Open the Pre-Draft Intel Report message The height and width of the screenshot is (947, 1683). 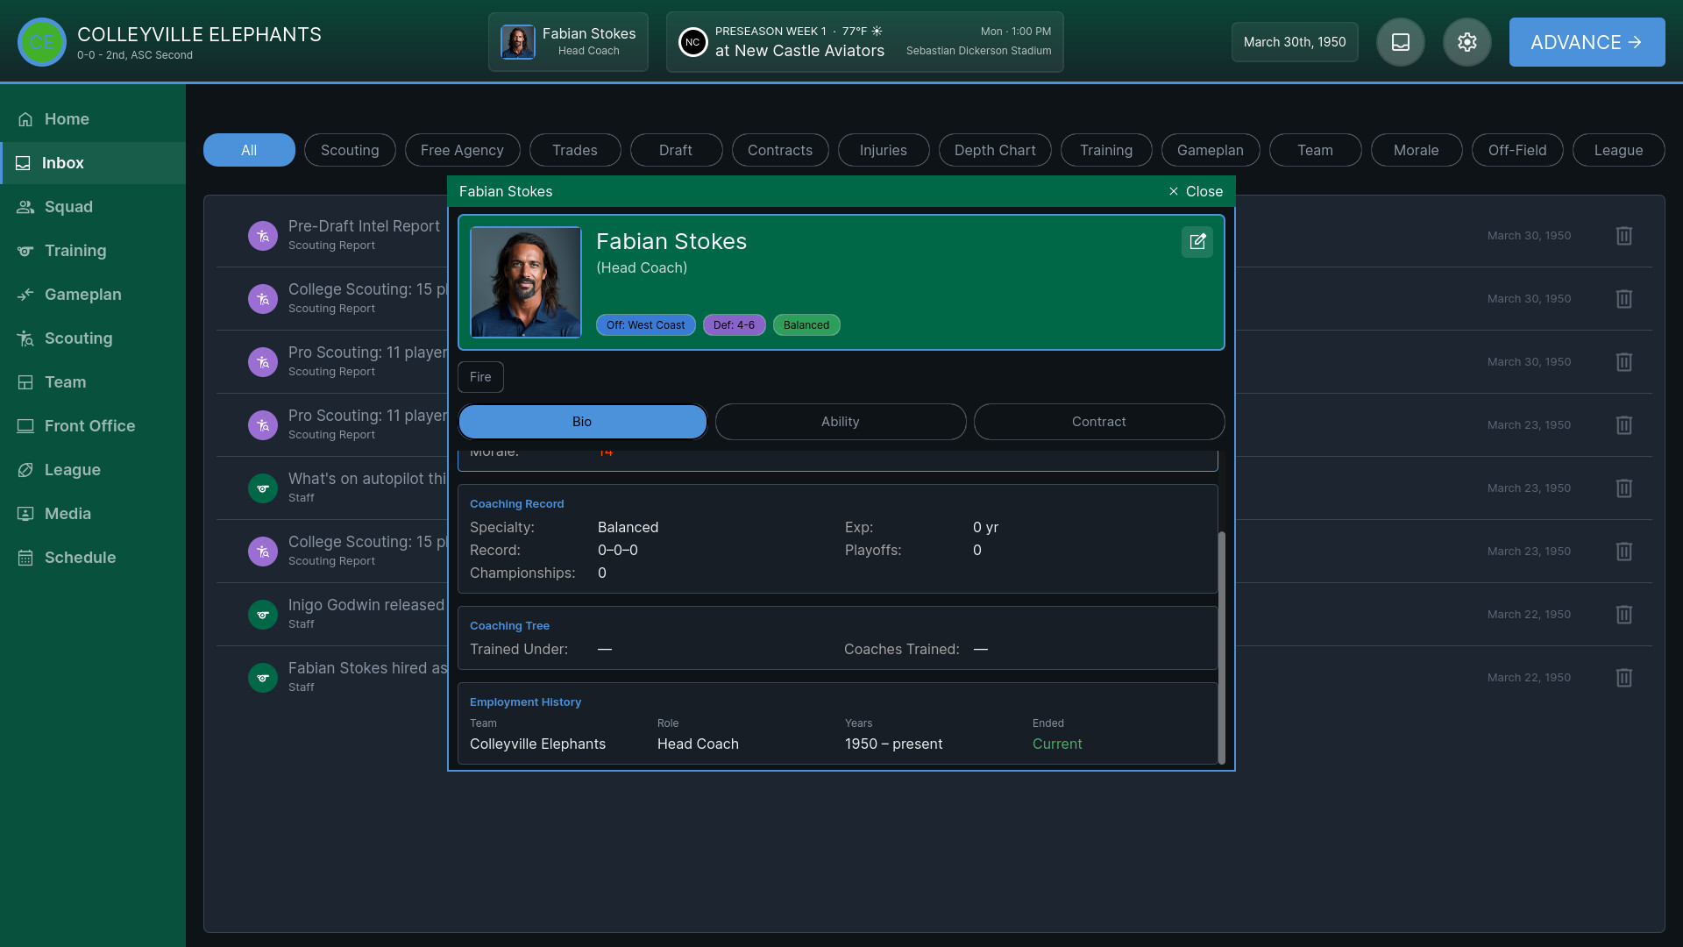tap(364, 235)
